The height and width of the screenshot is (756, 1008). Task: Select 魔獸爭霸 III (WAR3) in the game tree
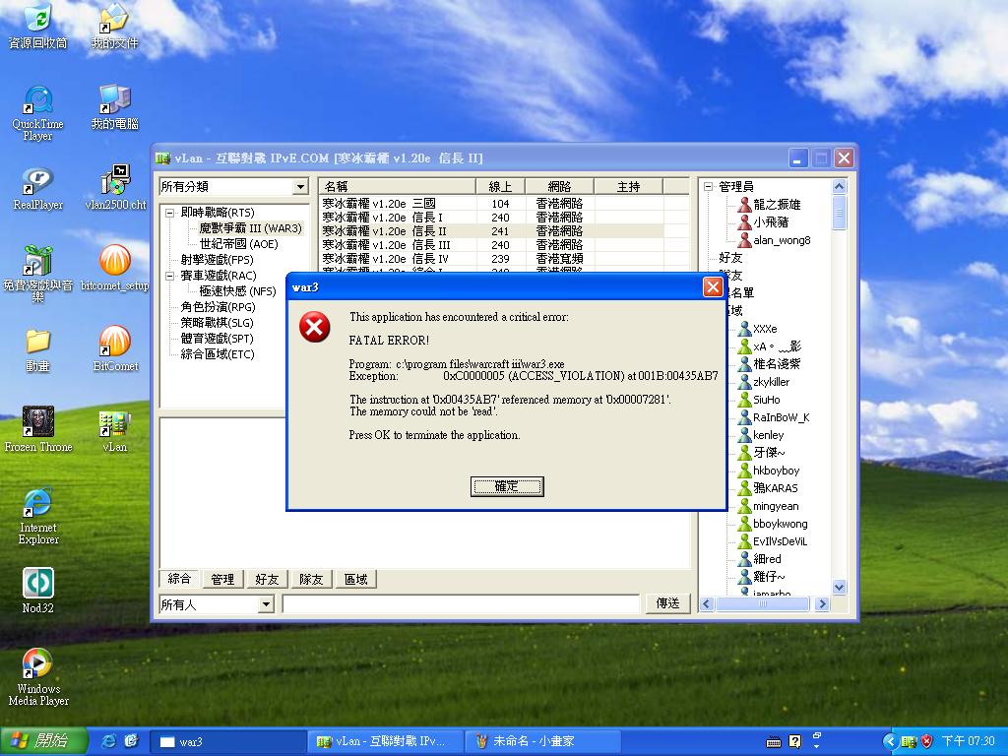[250, 228]
